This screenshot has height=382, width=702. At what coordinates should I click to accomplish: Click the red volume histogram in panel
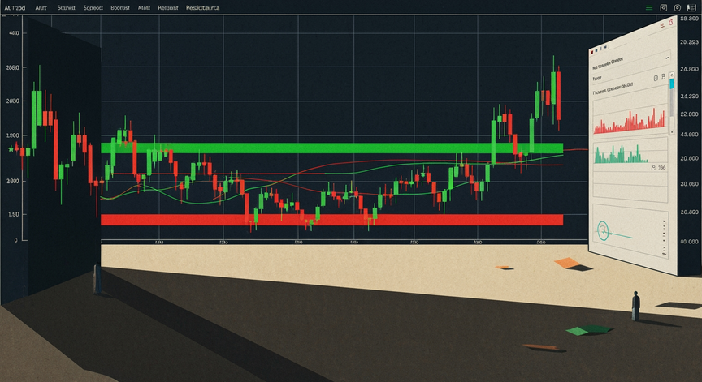pyautogui.click(x=630, y=121)
